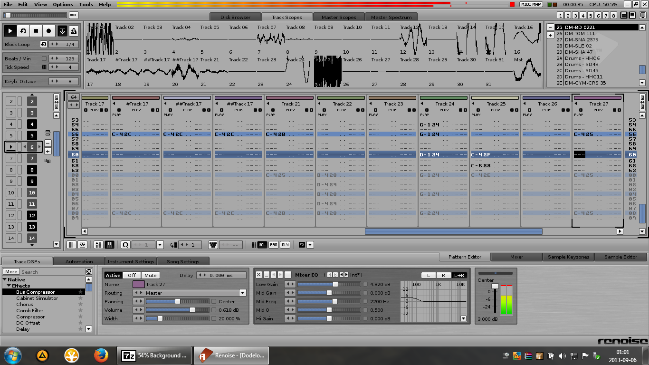The width and height of the screenshot is (649, 365).
Task: Switch to the Master Spectrum tab
Action: click(x=391, y=17)
